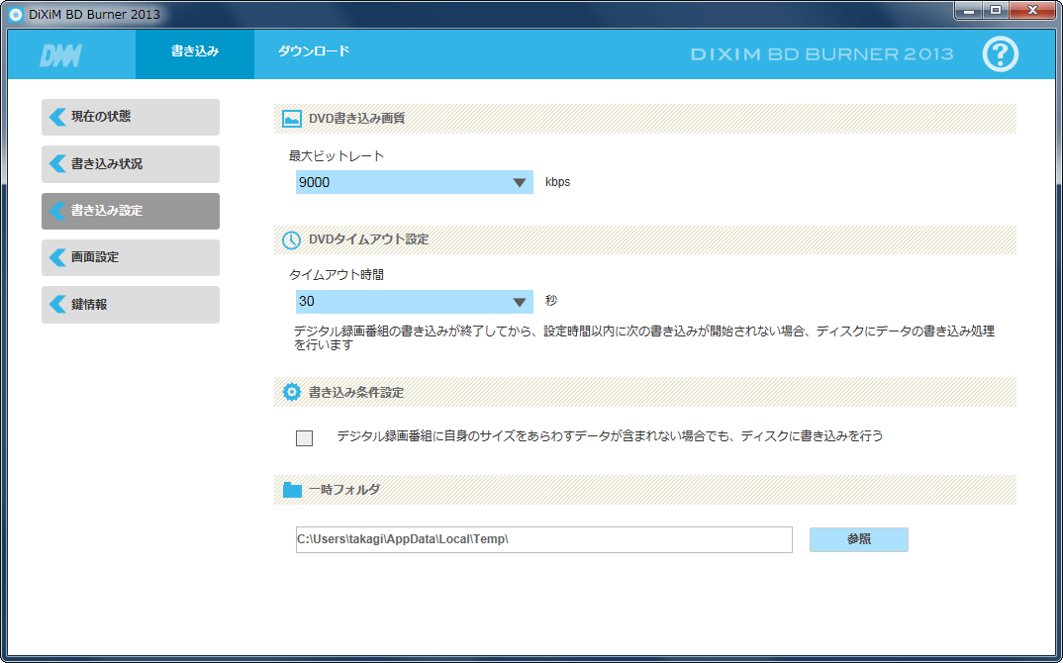Click the 最大ビットレート label

(337, 156)
